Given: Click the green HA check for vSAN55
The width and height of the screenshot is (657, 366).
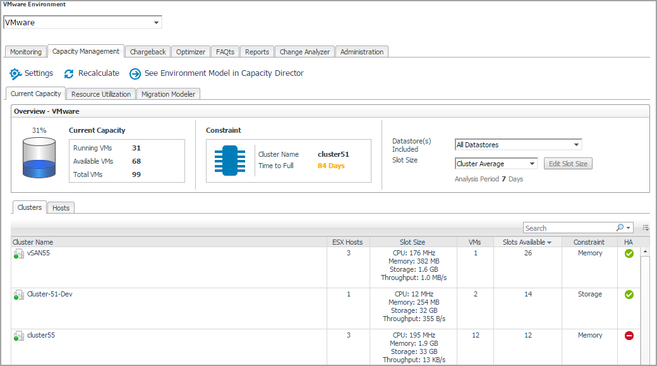Looking at the screenshot, I should (629, 253).
